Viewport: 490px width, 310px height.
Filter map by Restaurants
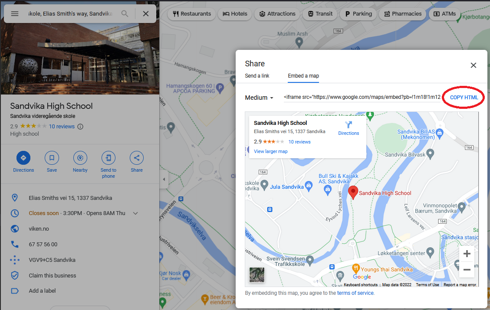[191, 14]
